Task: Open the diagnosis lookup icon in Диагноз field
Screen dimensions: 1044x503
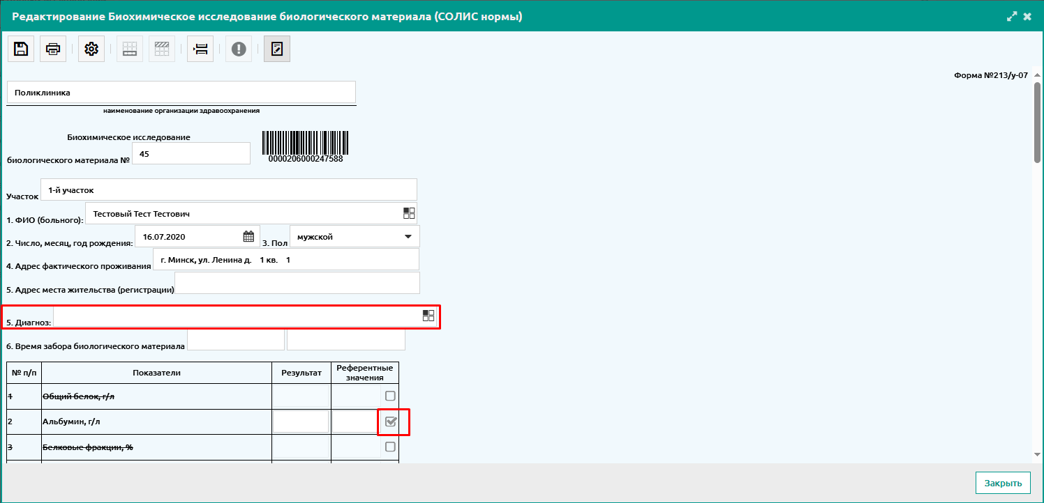Action: coord(428,316)
